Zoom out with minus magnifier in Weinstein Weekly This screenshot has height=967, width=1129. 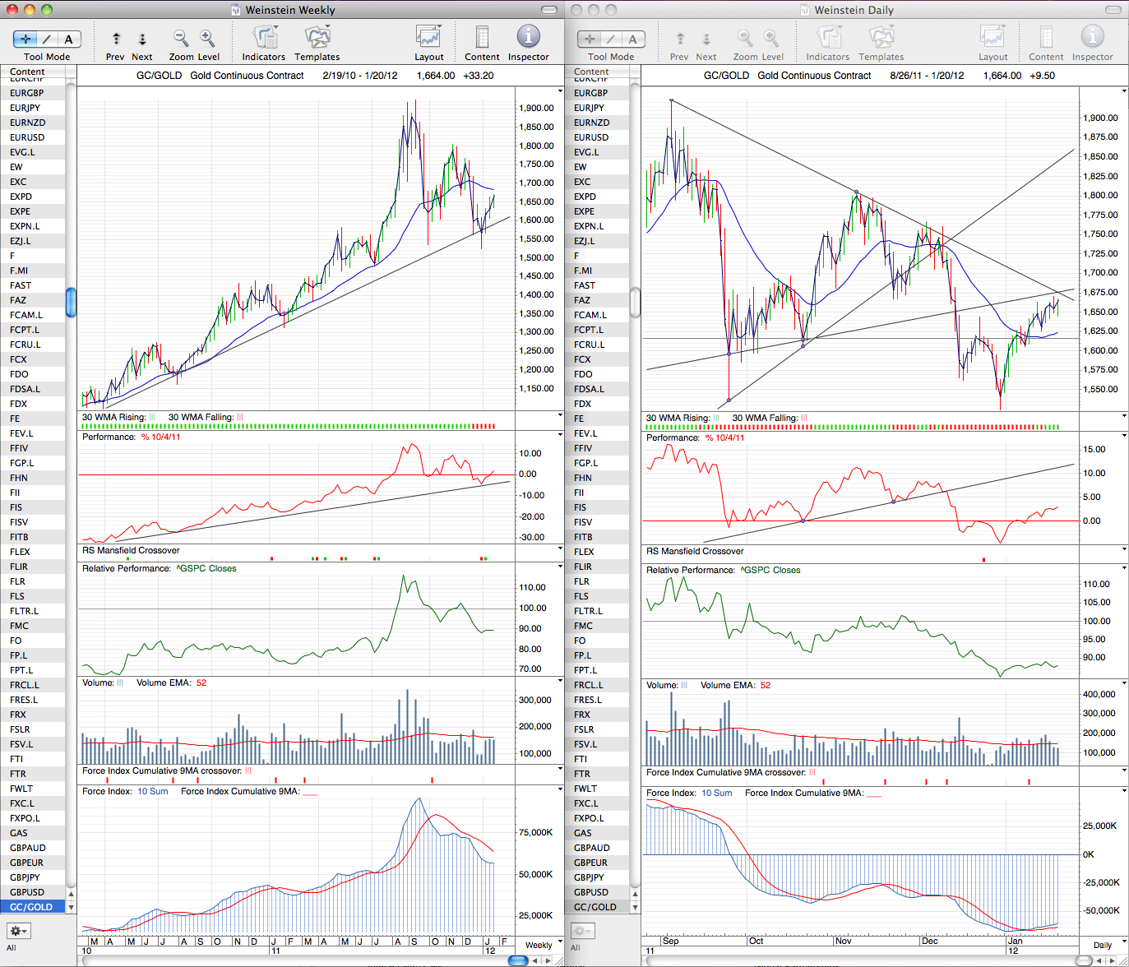pos(181,38)
